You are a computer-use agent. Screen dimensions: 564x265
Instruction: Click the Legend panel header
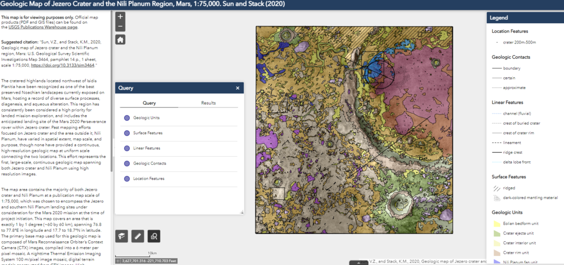point(525,17)
